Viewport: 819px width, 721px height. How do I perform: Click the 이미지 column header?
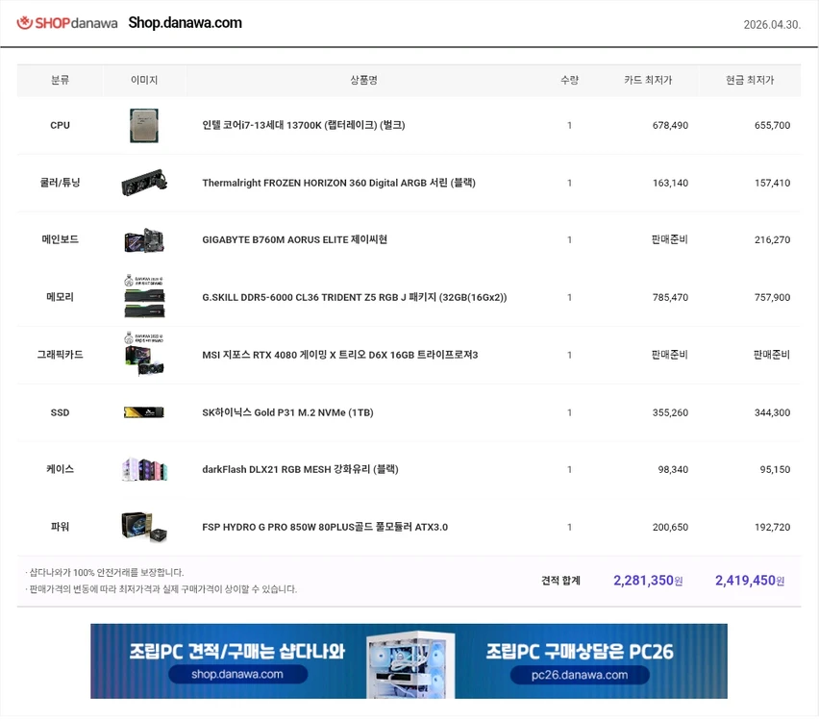point(144,80)
